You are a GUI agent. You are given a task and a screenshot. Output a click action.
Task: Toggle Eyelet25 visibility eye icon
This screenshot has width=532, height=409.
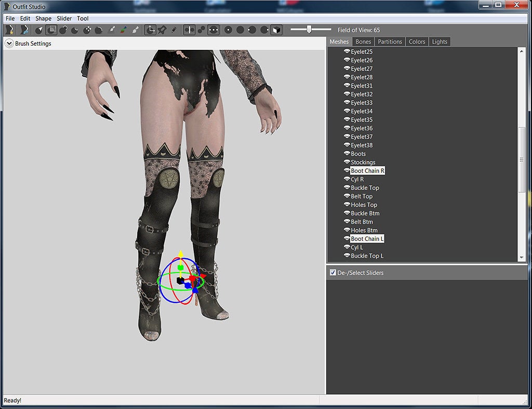(347, 51)
